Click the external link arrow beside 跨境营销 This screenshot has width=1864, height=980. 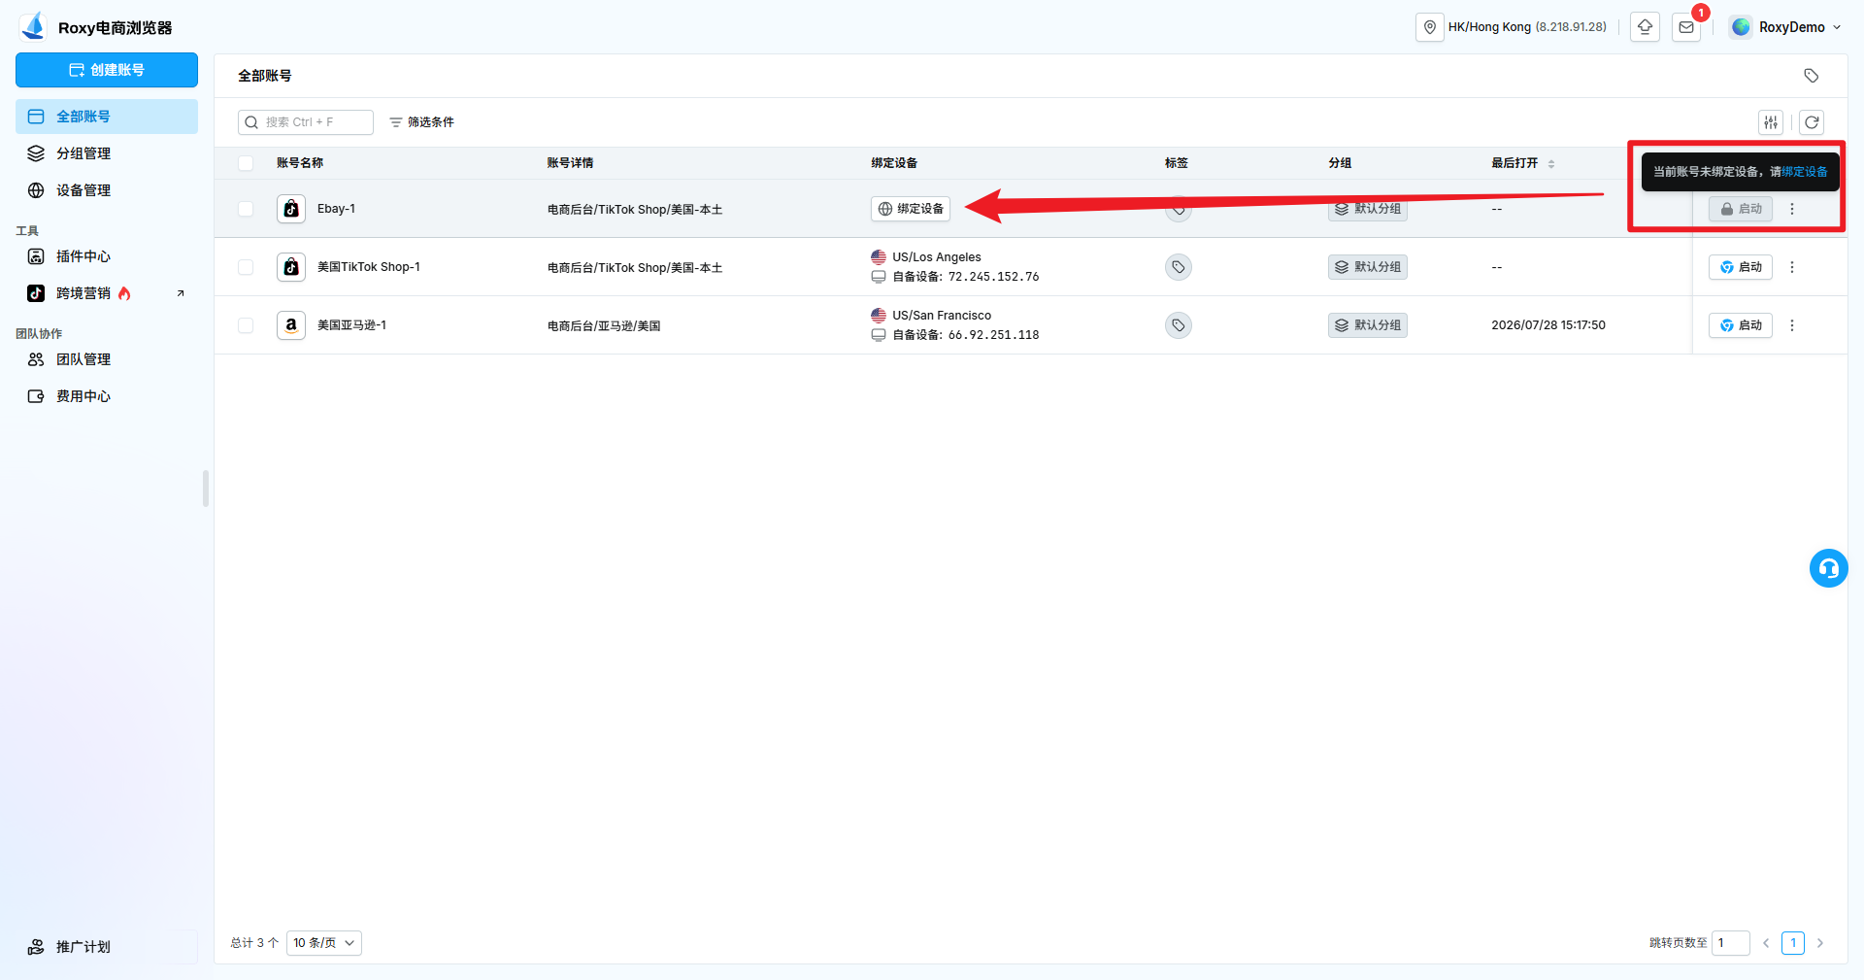coord(181,293)
